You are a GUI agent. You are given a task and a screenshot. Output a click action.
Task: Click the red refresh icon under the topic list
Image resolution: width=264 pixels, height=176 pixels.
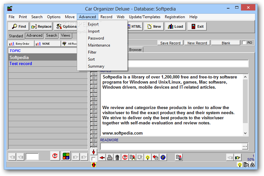pos(55,156)
